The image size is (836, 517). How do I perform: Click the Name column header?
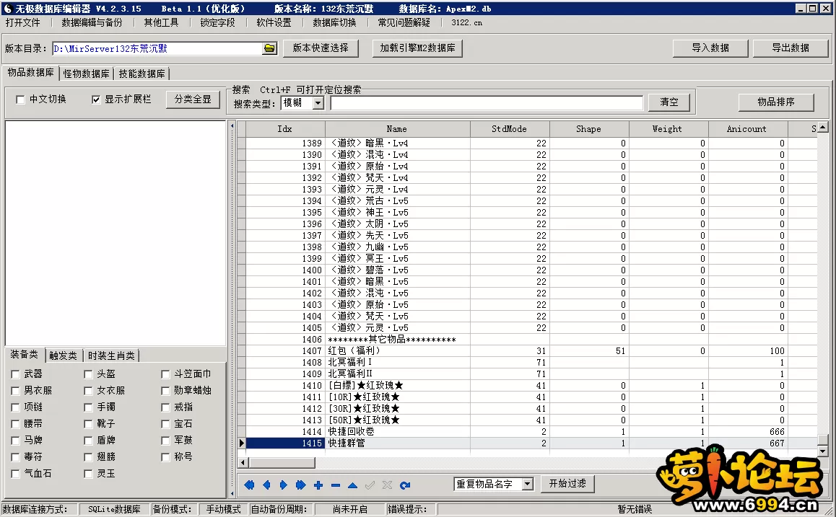[x=396, y=129]
